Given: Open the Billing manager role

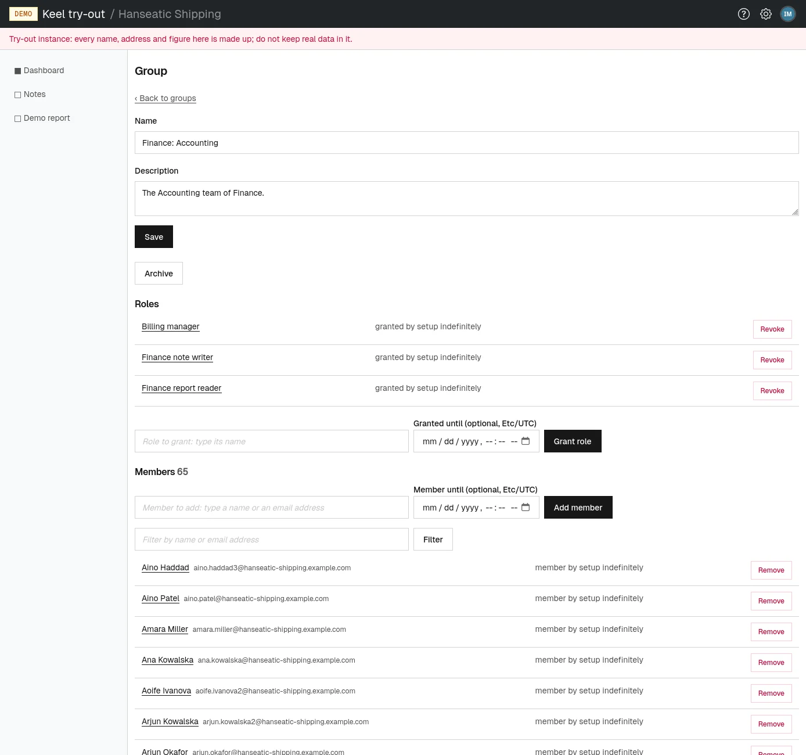Looking at the screenshot, I should (x=170, y=326).
